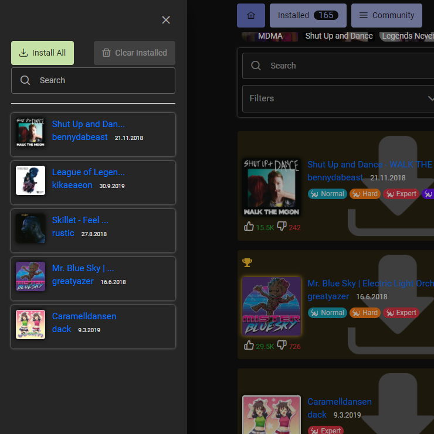Select purple difficulty tag on Shut Up and Dance

click(428, 194)
